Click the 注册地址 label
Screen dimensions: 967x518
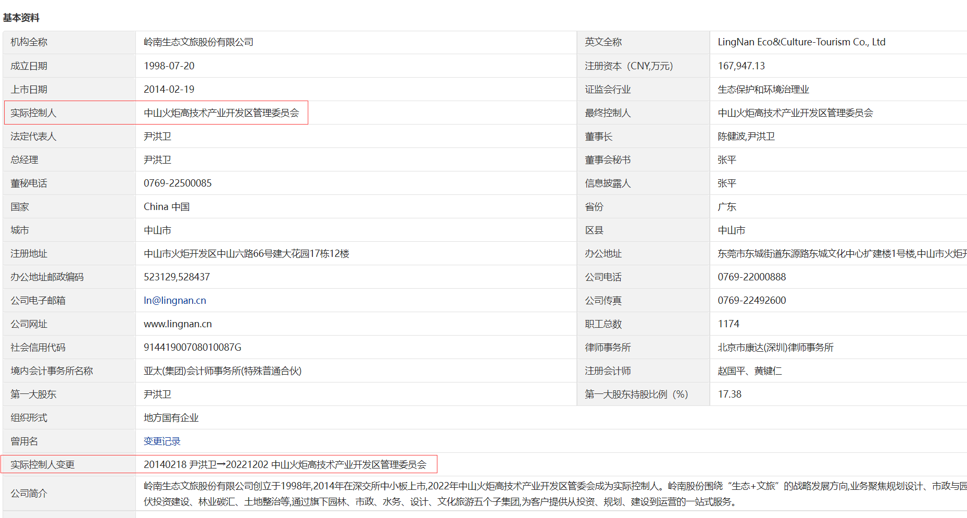[x=29, y=254]
